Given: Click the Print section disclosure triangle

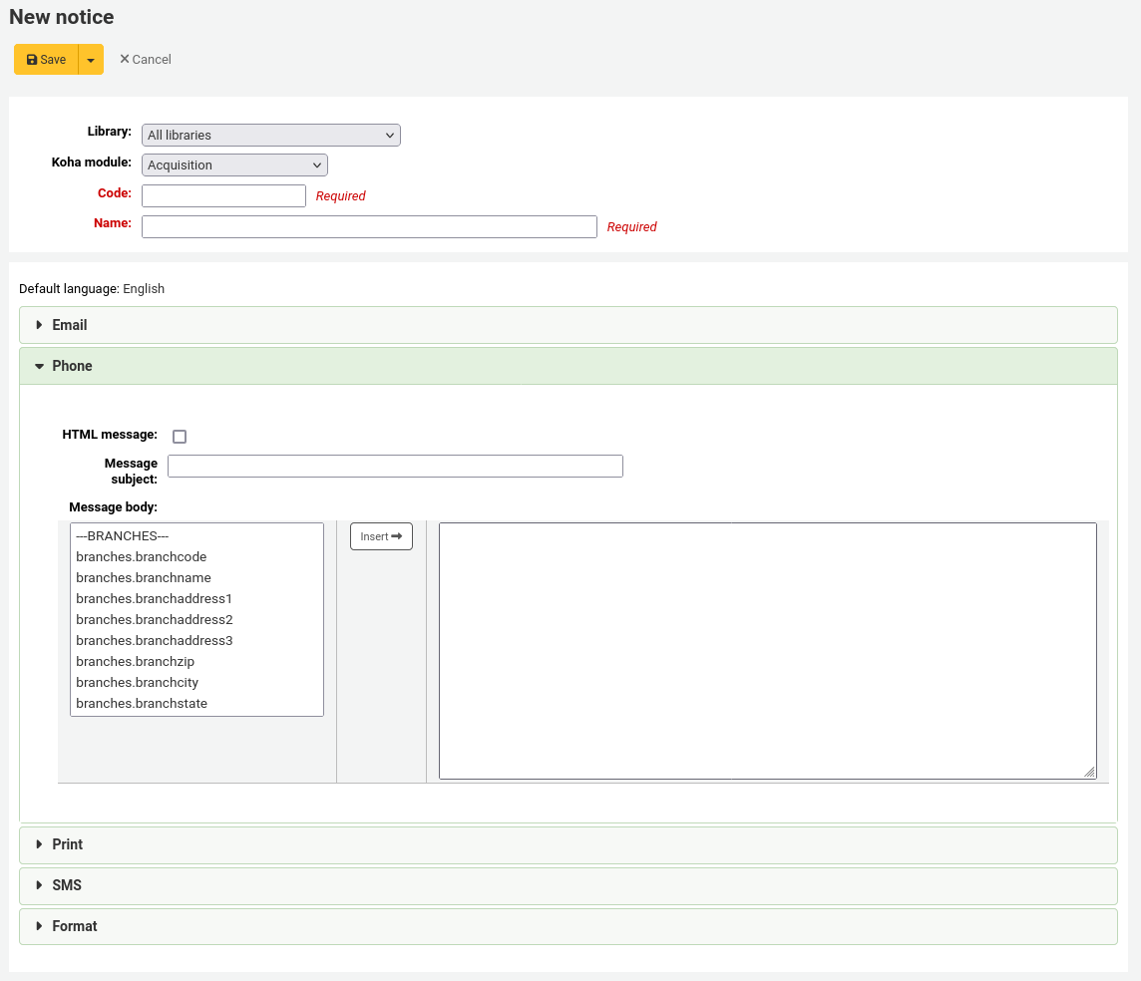Looking at the screenshot, I should pyautogui.click(x=40, y=844).
